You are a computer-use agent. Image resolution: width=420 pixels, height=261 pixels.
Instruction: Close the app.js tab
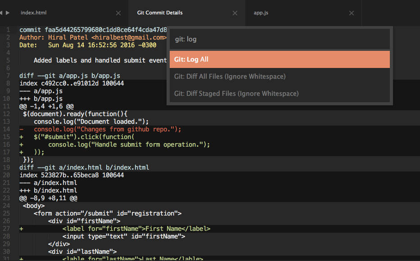click(352, 13)
